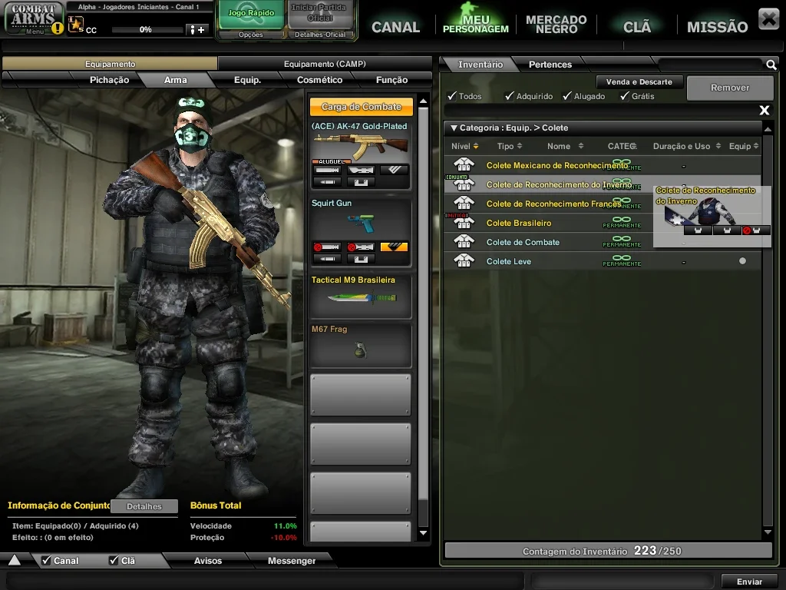Image resolution: width=786 pixels, height=590 pixels.
Task: Open the Messenger tab
Action: click(292, 560)
